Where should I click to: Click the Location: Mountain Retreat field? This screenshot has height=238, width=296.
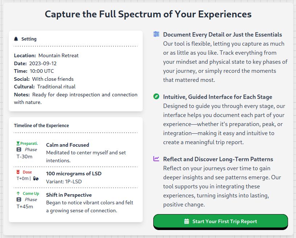[x=46, y=55]
